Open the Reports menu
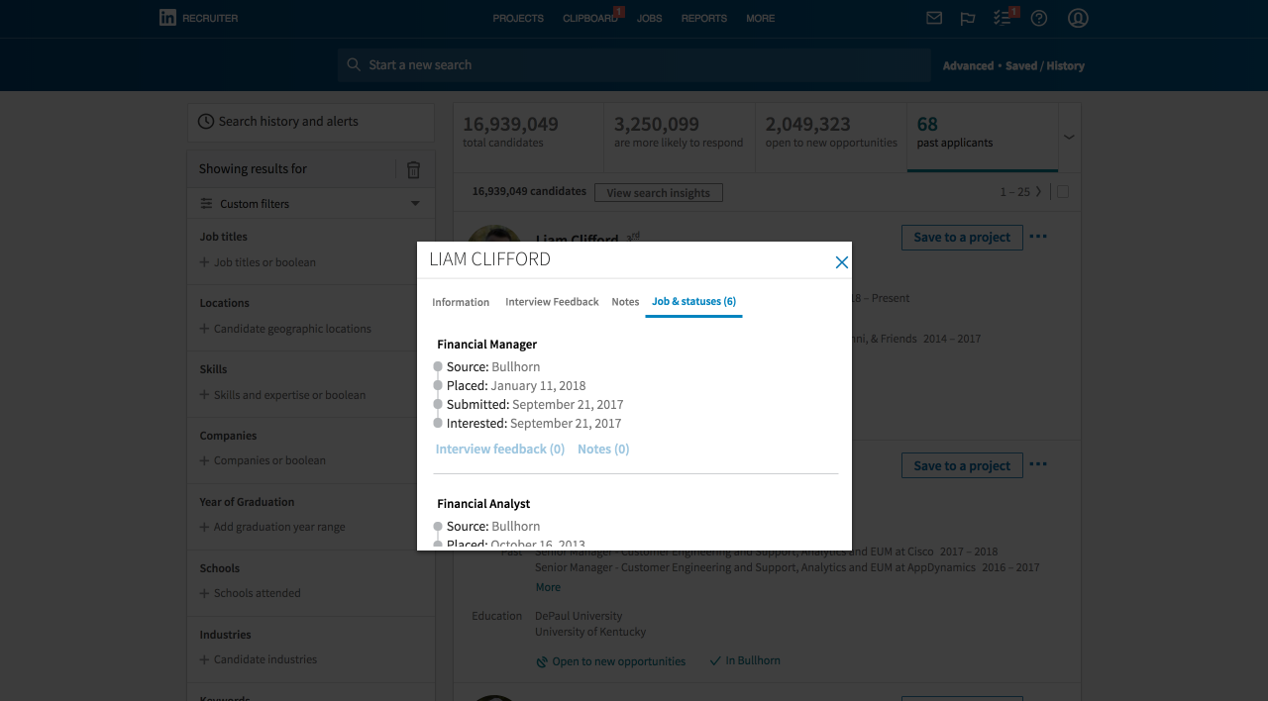Image resolution: width=1268 pixels, height=701 pixels. coord(704,19)
